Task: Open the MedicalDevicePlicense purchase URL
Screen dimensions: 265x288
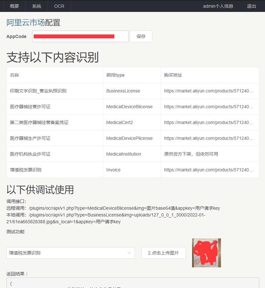Action: click(x=208, y=138)
